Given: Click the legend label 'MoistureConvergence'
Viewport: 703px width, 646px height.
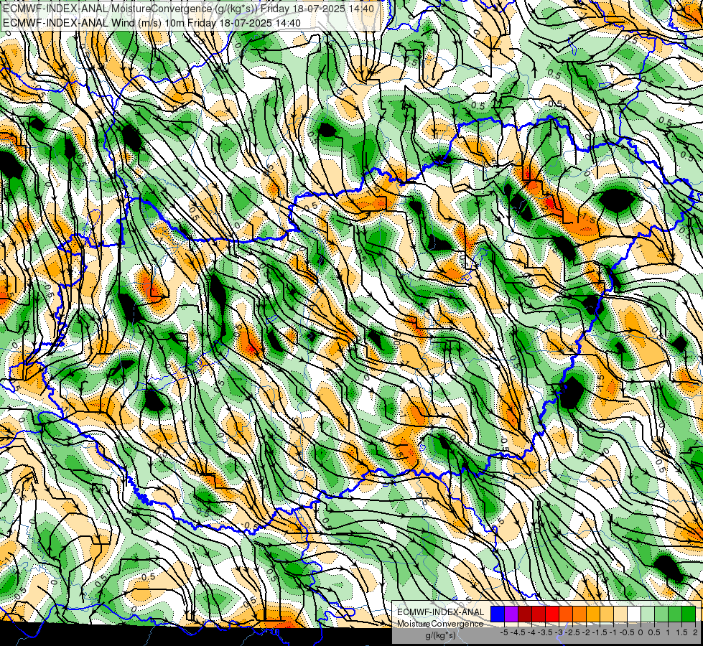Looking at the screenshot, I should [440, 624].
